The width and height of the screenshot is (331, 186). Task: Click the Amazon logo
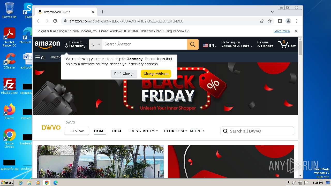(47, 45)
